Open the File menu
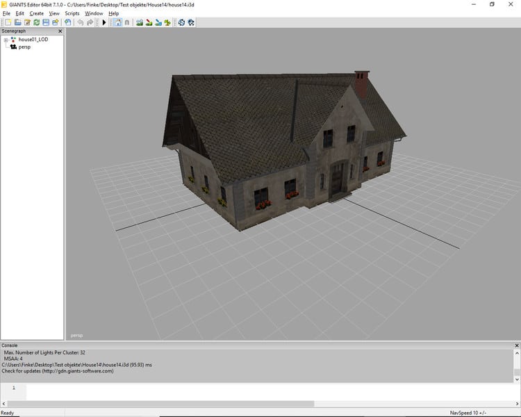The height and width of the screenshot is (417, 521). pos(6,13)
